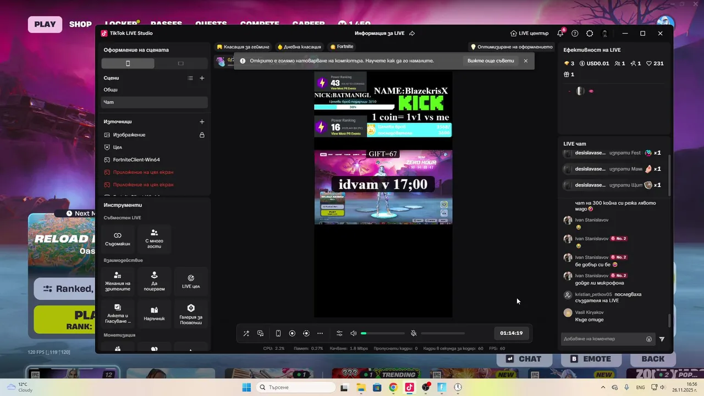Open Желания на зрителите tool
The image size is (704, 396).
118,281
